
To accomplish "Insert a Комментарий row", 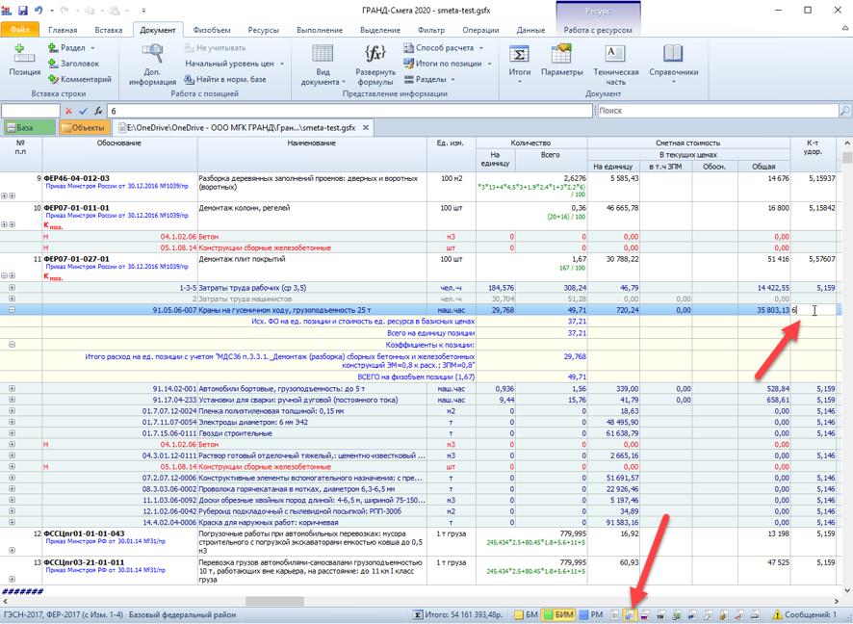I will tap(79, 79).
